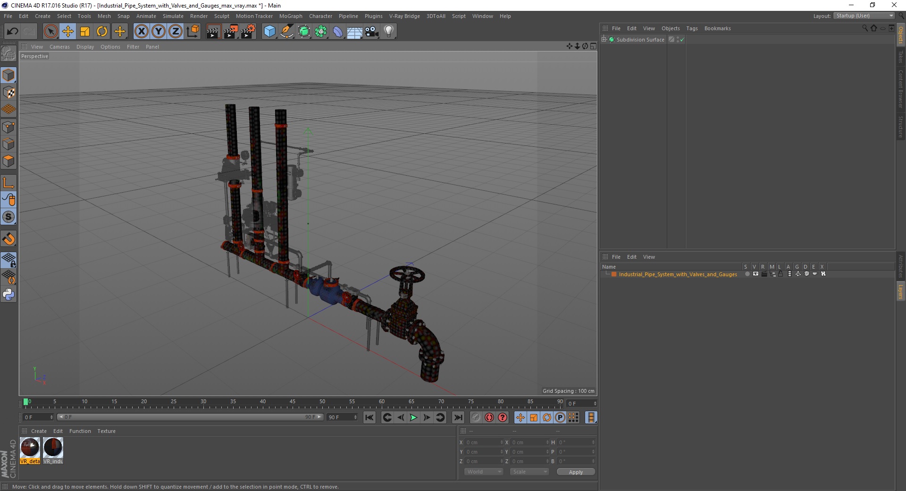The width and height of the screenshot is (906, 491).
Task: Select the Rotate tool in top toolbar
Action: (x=102, y=32)
